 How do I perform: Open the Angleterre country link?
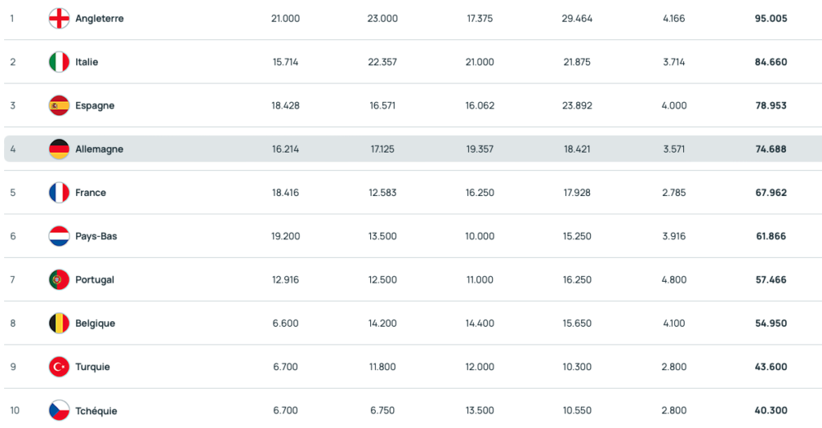coord(100,18)
